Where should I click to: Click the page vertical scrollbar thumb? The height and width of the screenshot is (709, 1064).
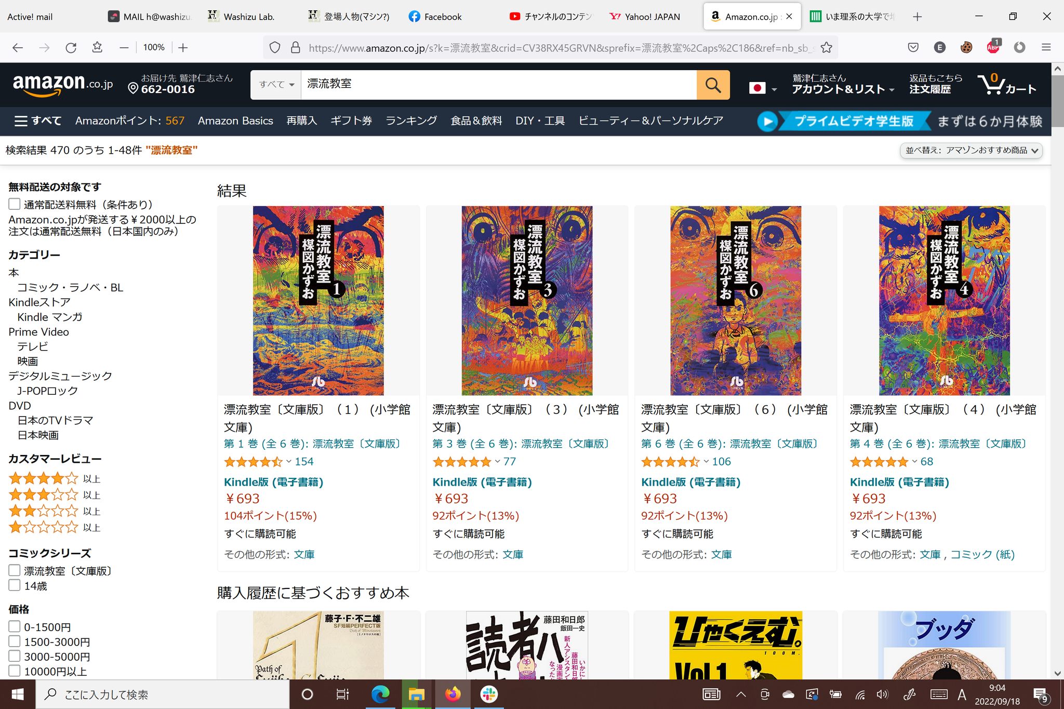tap(1057, 101)
